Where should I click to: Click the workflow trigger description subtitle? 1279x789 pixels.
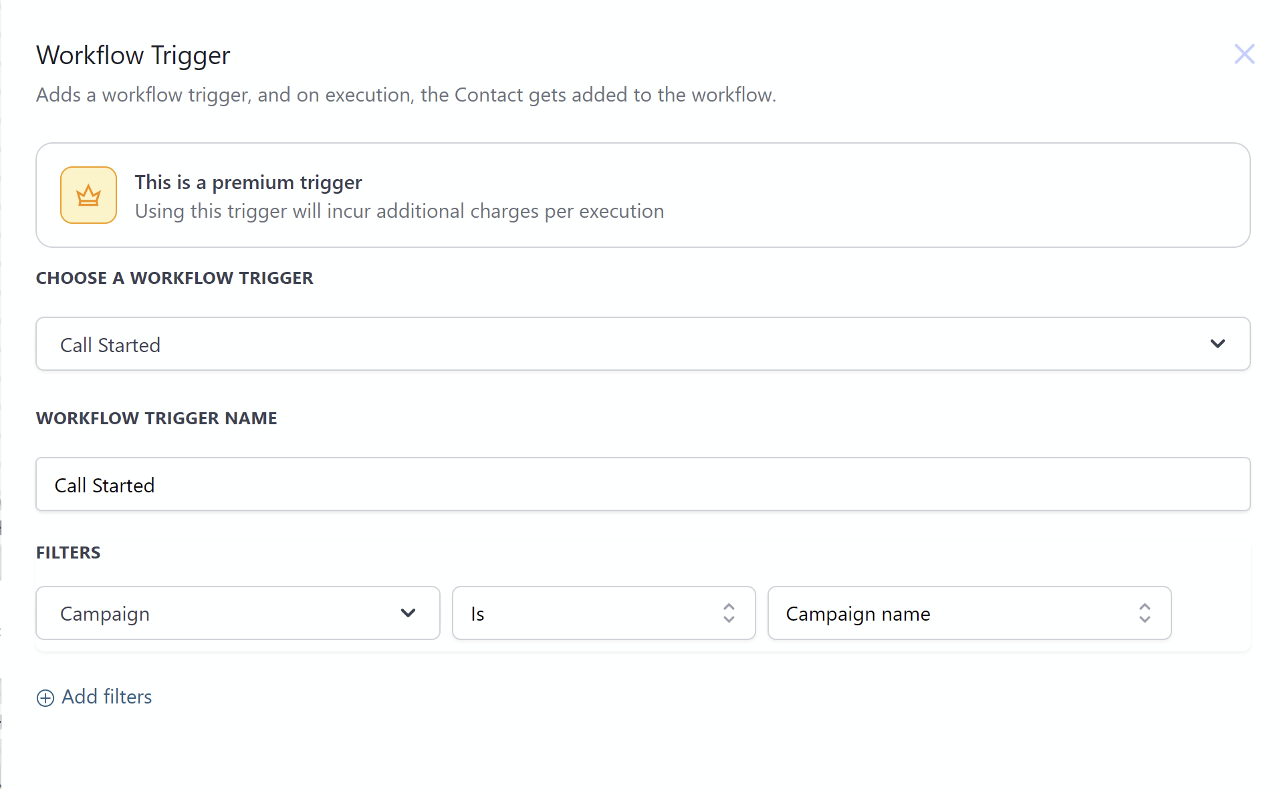[x=406, y=95]
